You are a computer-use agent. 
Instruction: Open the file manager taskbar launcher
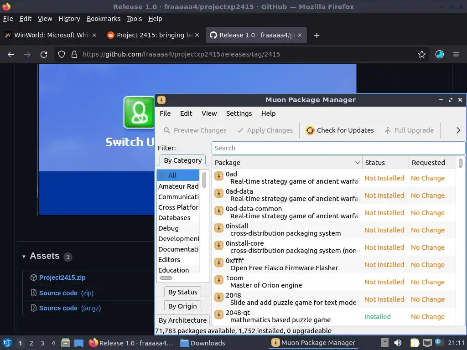pos(66,343)
